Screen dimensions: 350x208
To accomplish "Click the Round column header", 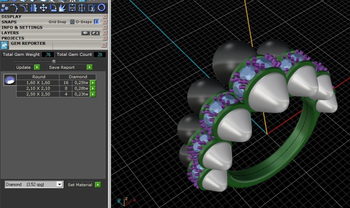I will (38, 77).
